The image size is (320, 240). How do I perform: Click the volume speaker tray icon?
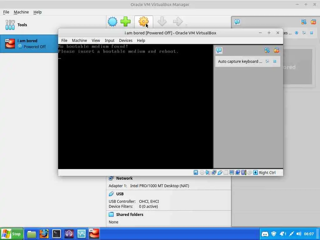299,234
